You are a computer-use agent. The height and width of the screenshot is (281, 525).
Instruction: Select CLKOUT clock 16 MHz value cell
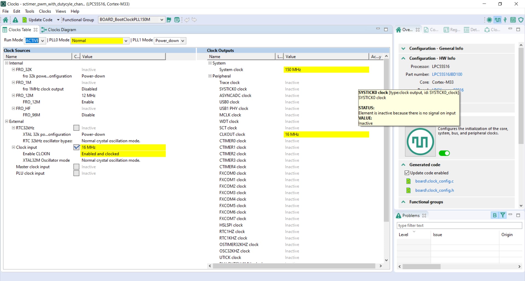point(326,134)
